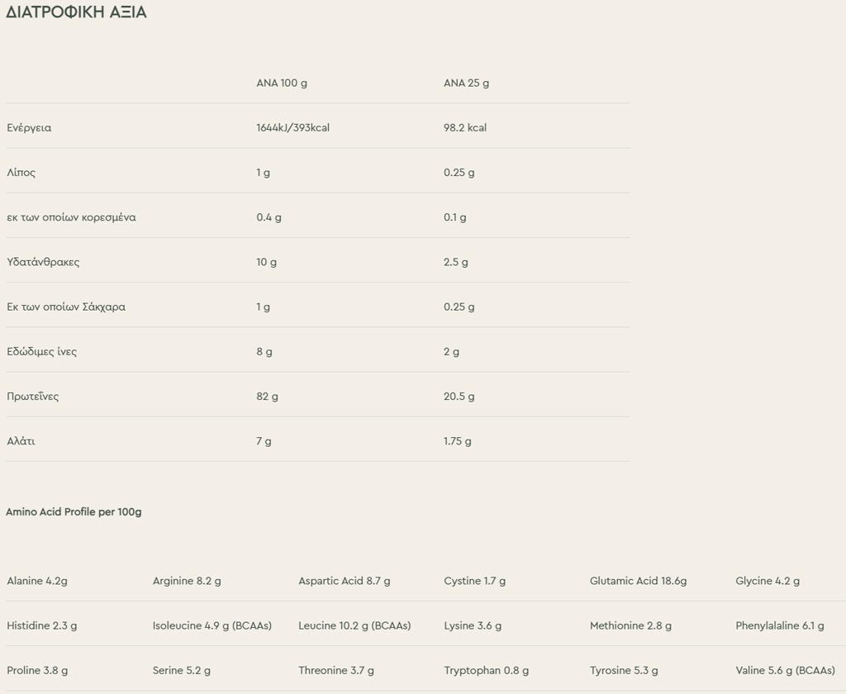The height and width of the screenshot is (694, 846).
Task: Click the 1644kJ/393kcal energy value
Action: pos(293,128)
